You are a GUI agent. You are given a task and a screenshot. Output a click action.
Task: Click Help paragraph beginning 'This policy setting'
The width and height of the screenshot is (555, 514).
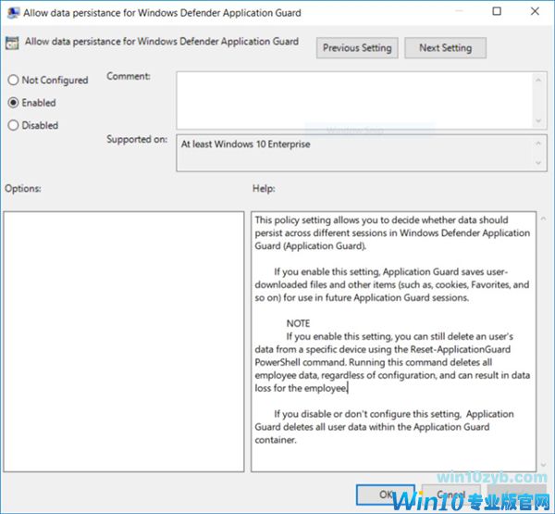pyautogui.click(x=392, y=232)
